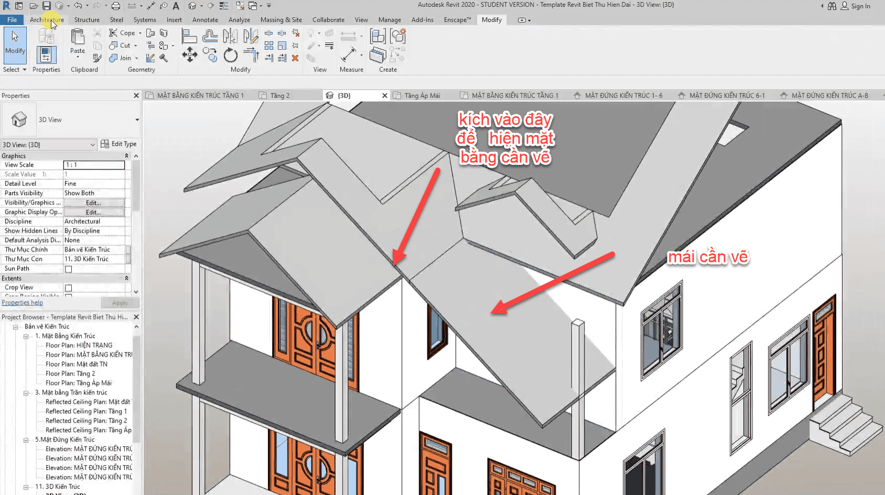Toggle the Crop View checkbox
This screenshot has height=495, width=885.
[x=68, y=288]
